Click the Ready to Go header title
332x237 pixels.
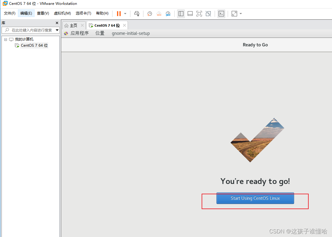pyautogui.click(x=255, y=45)
